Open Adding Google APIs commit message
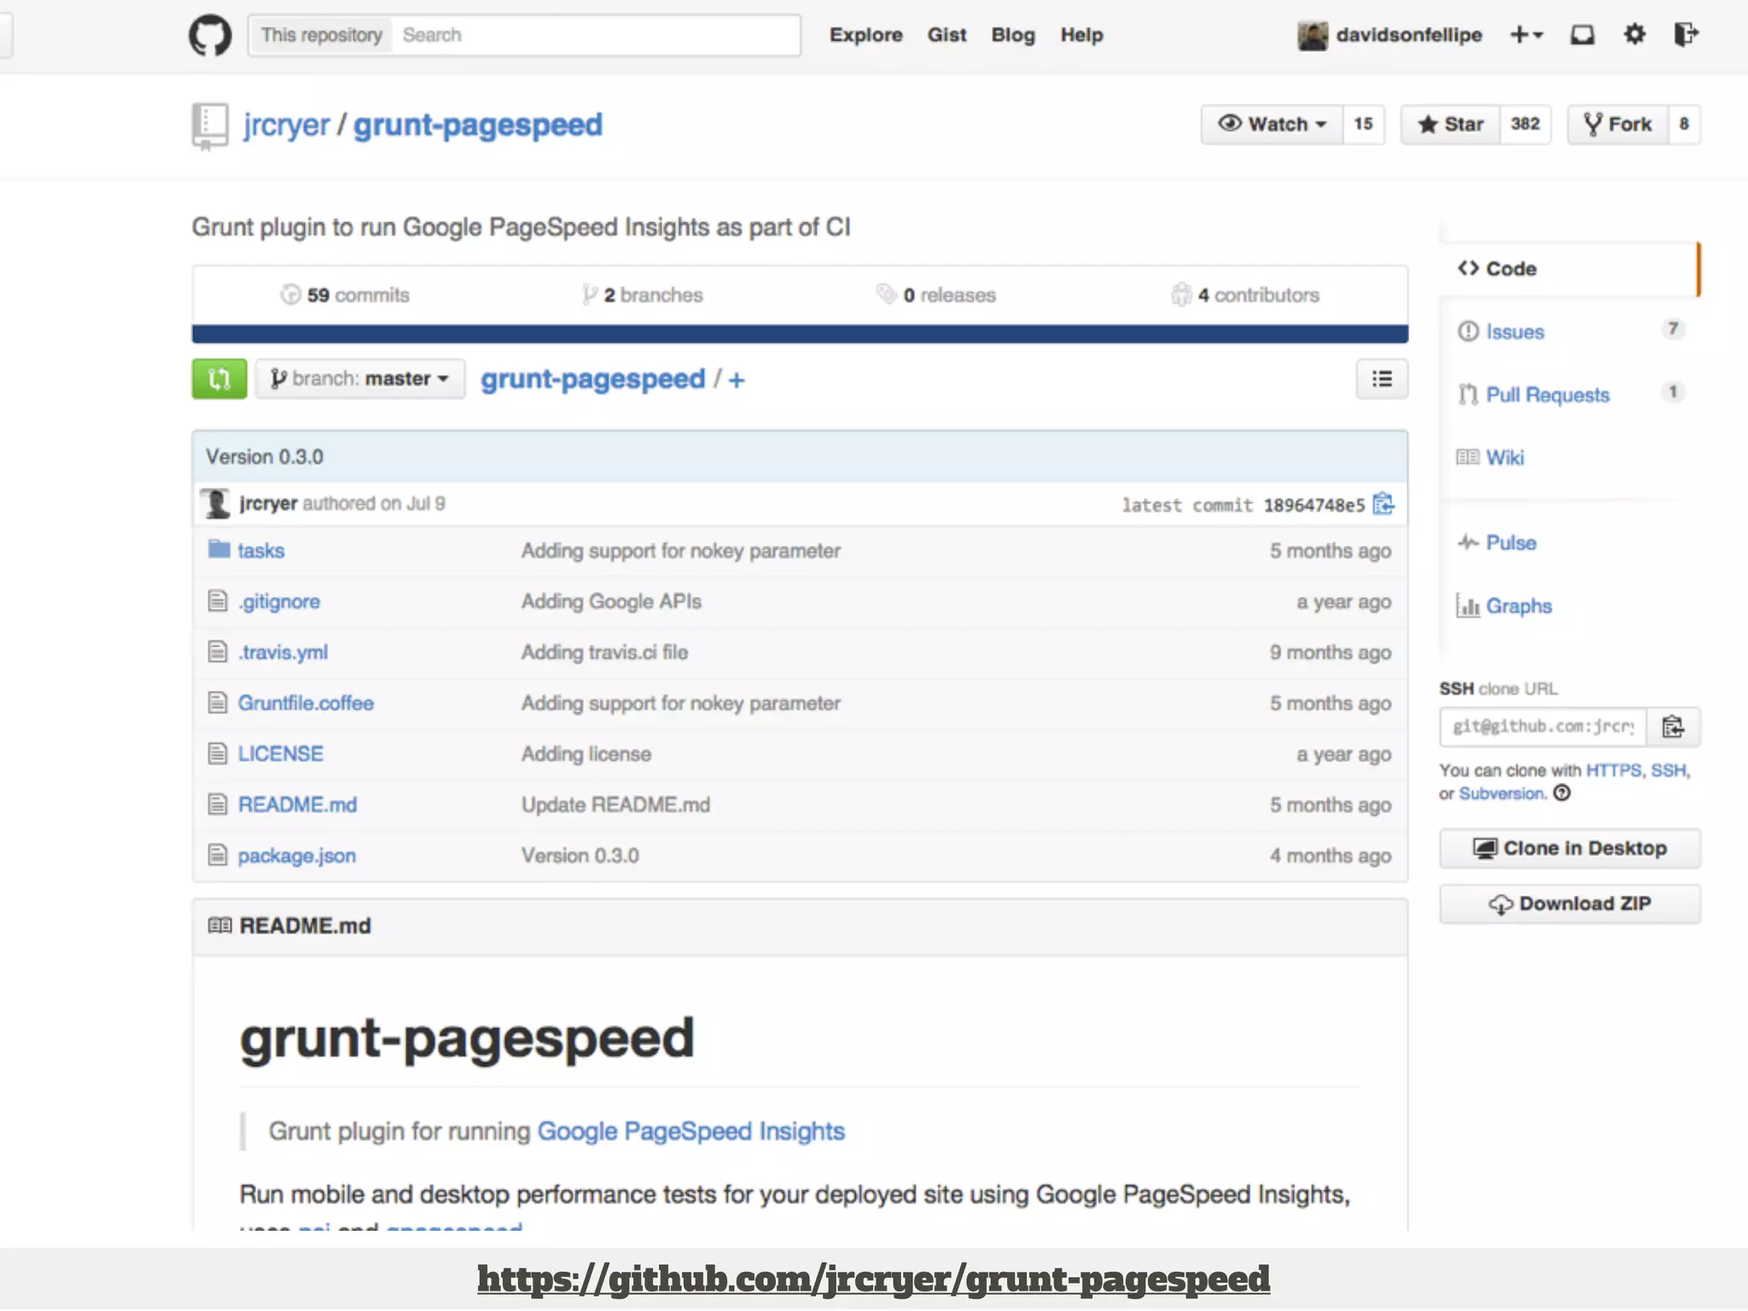 611,602
